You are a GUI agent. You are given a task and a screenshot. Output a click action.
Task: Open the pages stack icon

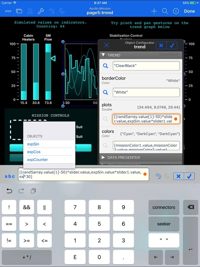(19, 11)
